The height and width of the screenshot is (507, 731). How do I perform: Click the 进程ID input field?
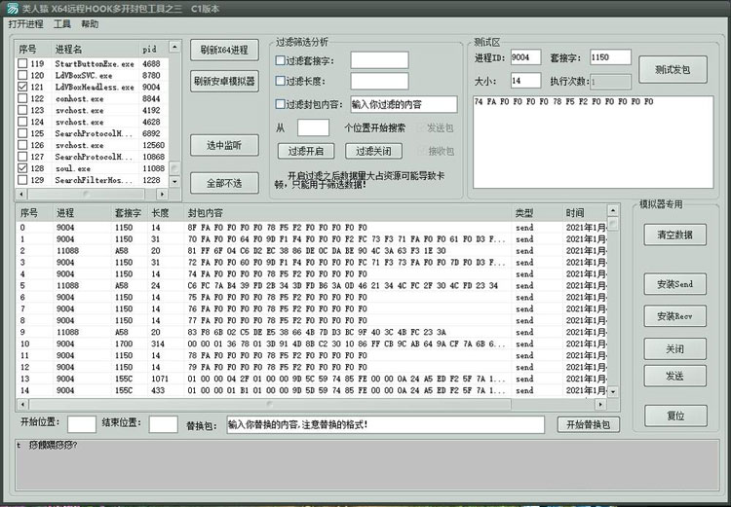(x=524, y=57)
